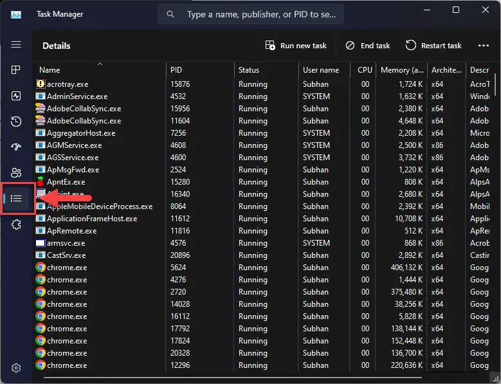501x384 pixels.
Task: Sort by Memory column header
Action: (x=401, y=70)
